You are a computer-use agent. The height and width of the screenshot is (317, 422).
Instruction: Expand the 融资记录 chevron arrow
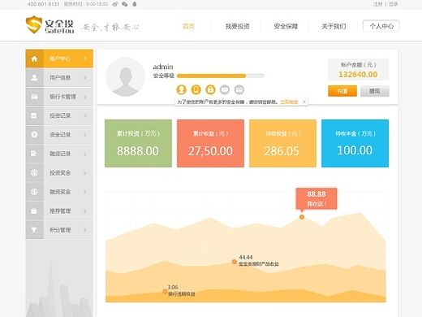[x=85, y=154]
